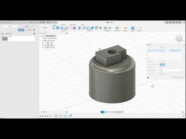Click the New Folder button
Screen dimensions: 186x139
click(x=28, y=30)
